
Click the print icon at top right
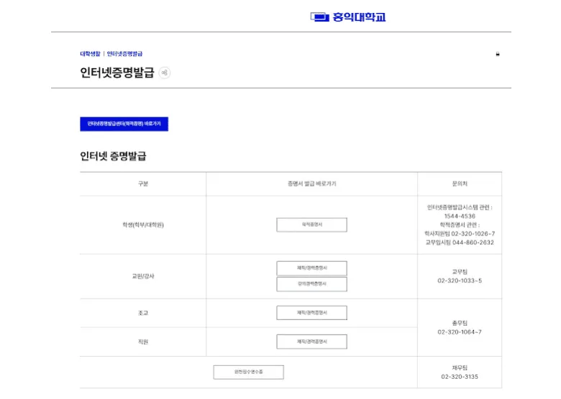(497, 55)
